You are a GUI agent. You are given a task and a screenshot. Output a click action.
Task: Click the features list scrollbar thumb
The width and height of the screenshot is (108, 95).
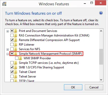coord(101,57)
